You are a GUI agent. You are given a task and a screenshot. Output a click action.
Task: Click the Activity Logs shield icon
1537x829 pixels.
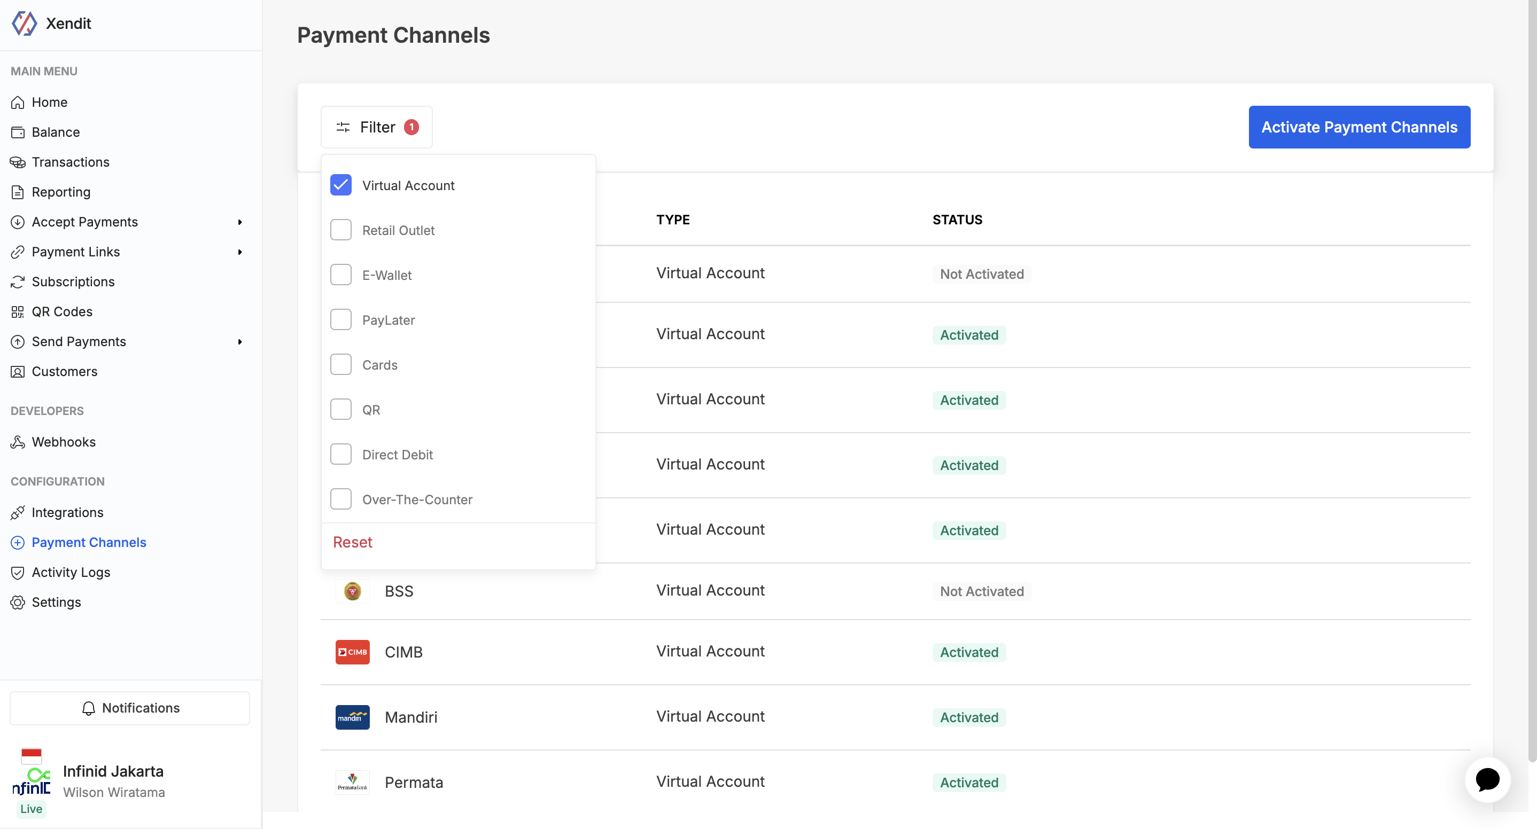(18, 573)
